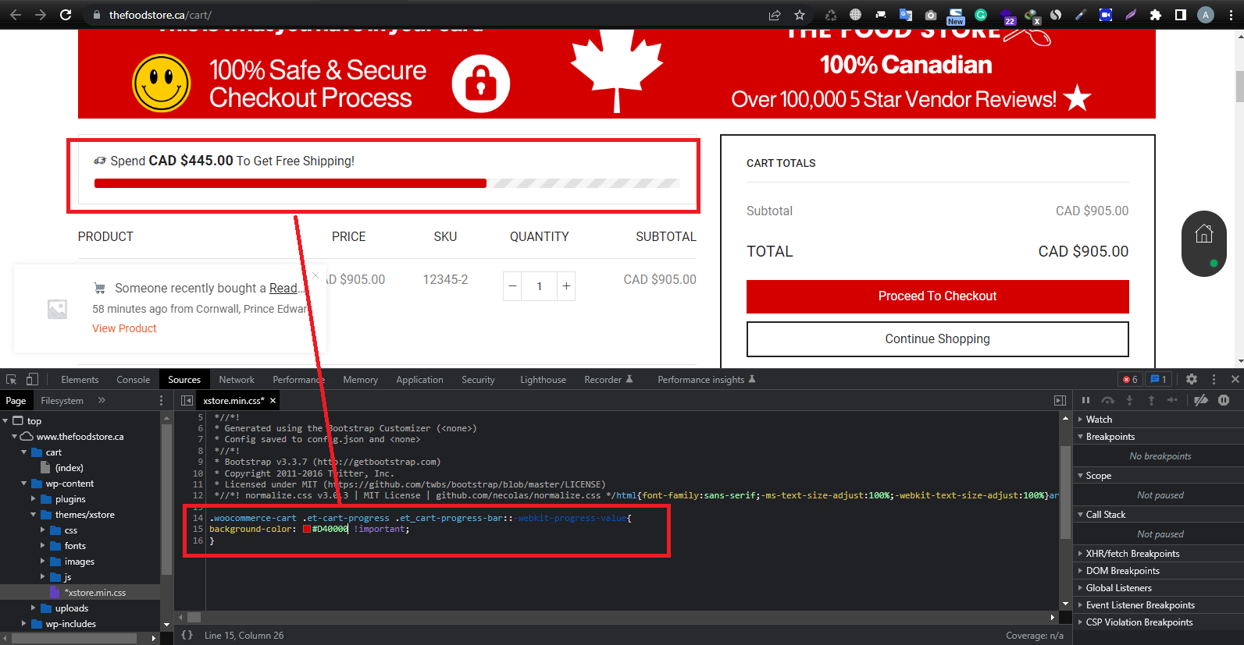The image size is (1244, 645).
Task: Open the Extensions puzzle piece menu
Action: 1156,15
